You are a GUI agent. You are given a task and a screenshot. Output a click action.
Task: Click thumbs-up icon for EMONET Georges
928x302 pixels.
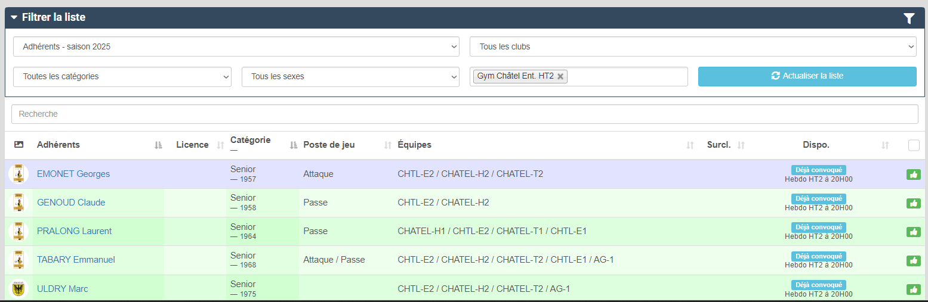(913, 175)
